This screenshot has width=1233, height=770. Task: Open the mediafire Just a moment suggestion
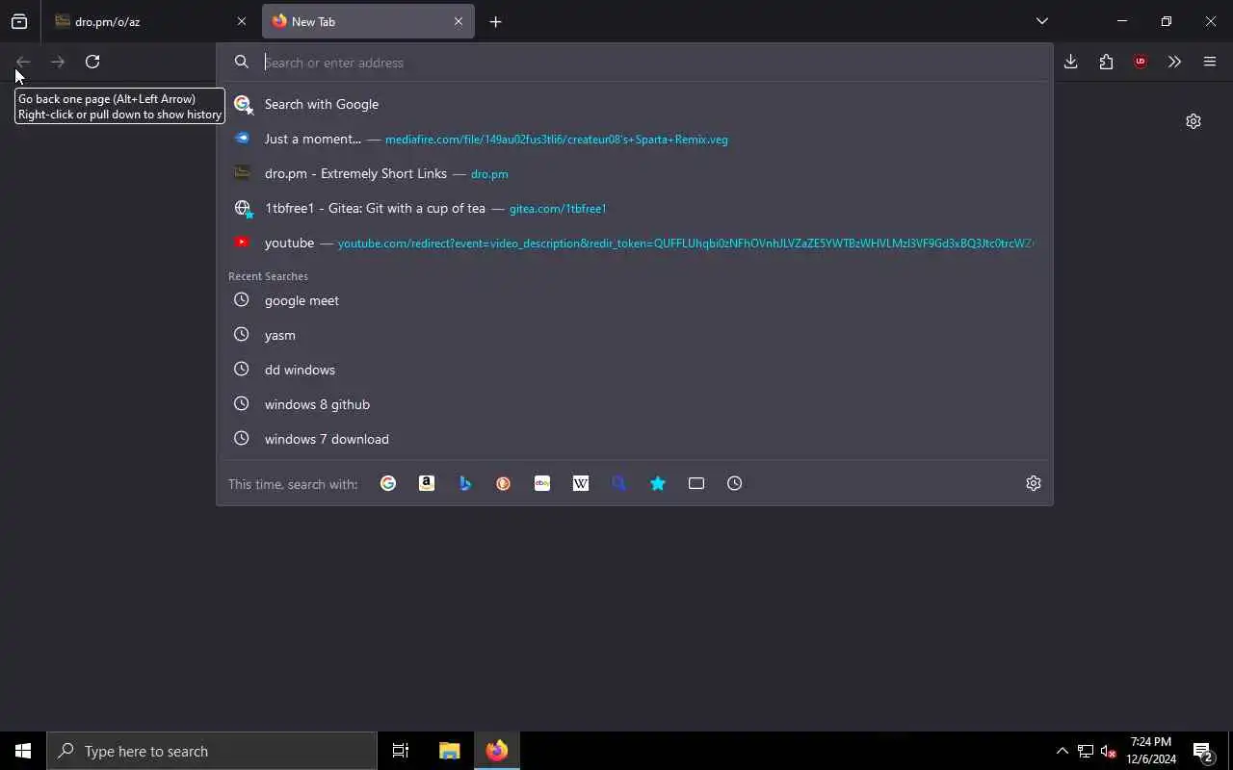click(635, 139)
